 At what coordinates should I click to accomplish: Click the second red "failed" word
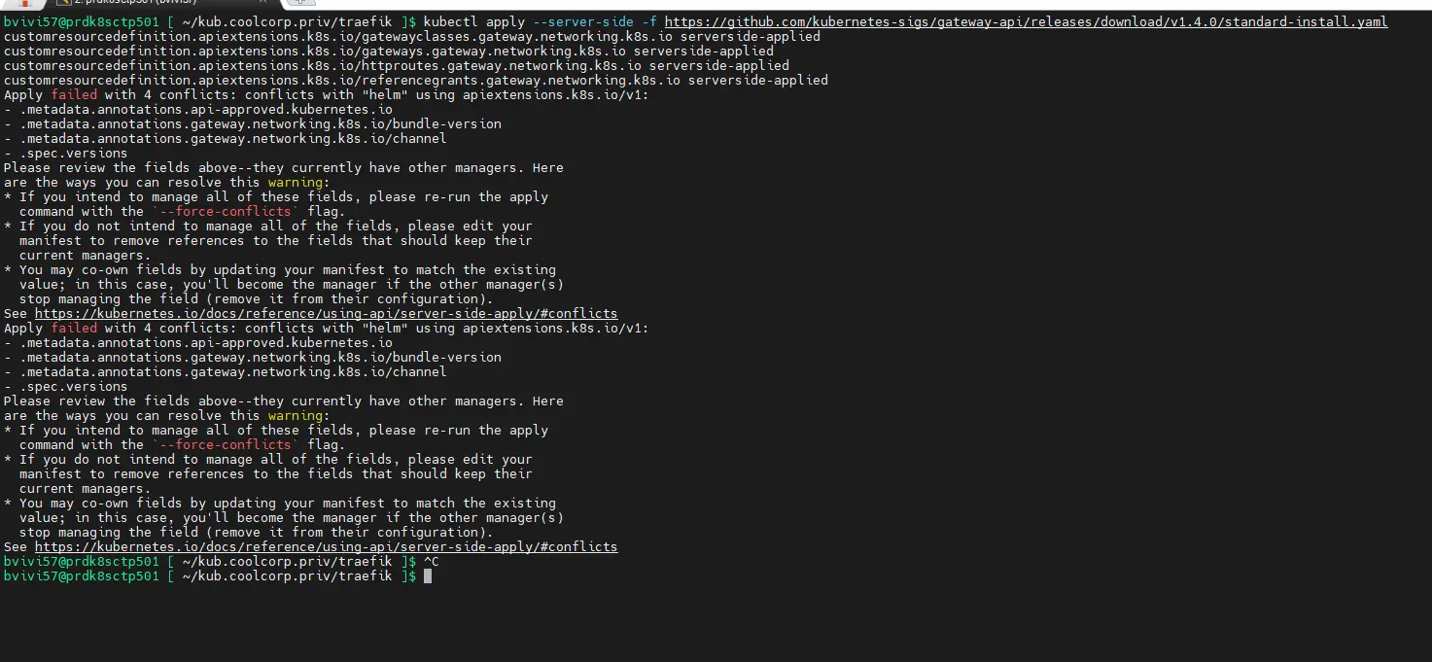point(74,329)
